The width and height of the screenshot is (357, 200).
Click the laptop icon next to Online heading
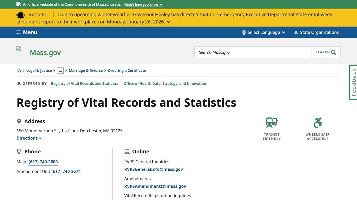pyautogui.click(x=127, y=151)
